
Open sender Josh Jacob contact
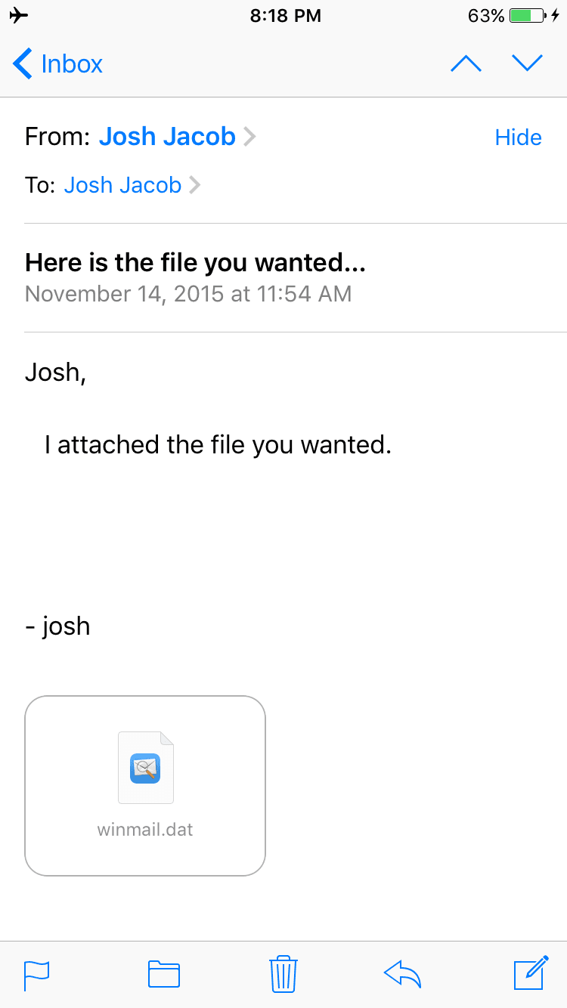[167, 137]
